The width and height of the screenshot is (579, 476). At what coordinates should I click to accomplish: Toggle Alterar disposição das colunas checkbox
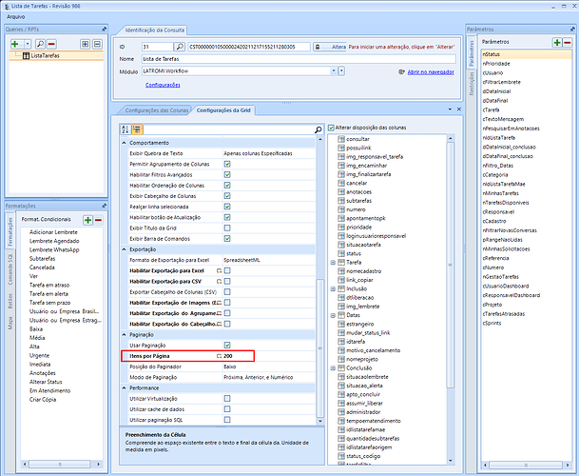331,129
